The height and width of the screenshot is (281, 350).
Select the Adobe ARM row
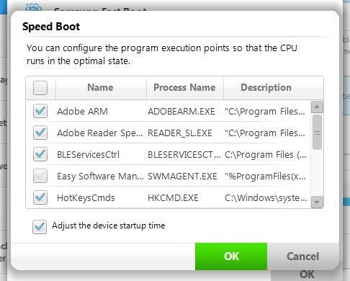click(169, 111)
